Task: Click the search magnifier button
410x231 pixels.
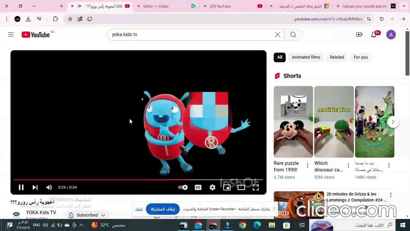Action: (293, 35)
